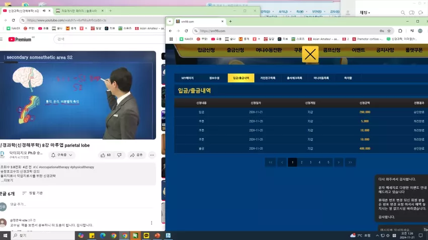Screen dimensions: 428x240
Task: Open the 머니수동전환 menu
Action: 268,50
